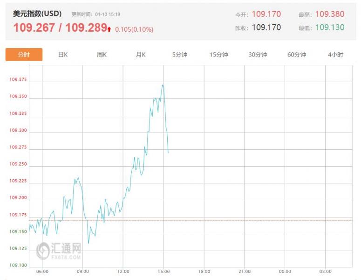The image size is (361, 280).
Task: Show the 月K monthly chart
Action: pos(141,55)
